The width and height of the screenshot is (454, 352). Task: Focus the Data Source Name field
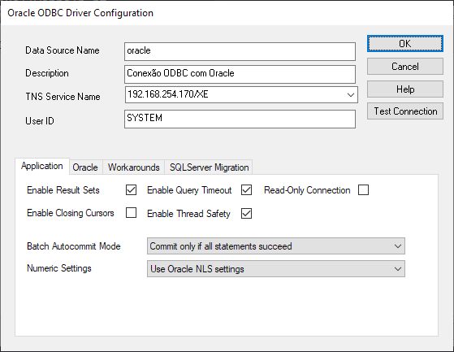pos(240,51)
